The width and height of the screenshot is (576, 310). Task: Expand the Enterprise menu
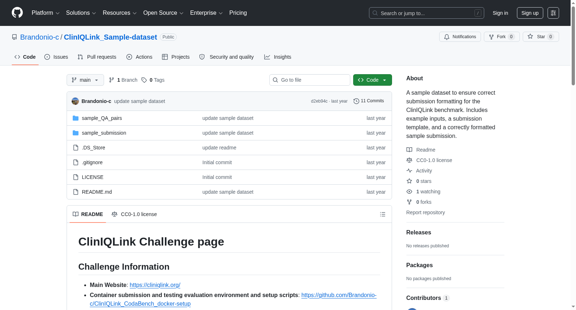click(206, 13)
